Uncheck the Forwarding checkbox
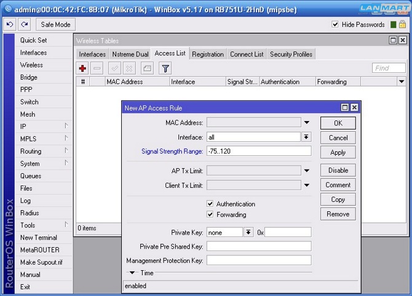The height and width of the screenshot is (296, 412). click(210, 215)
